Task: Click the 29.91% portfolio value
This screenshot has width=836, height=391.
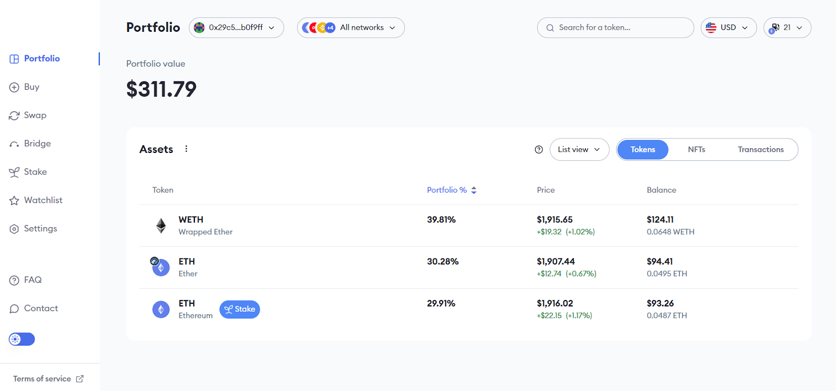Action: click(441, 303)
